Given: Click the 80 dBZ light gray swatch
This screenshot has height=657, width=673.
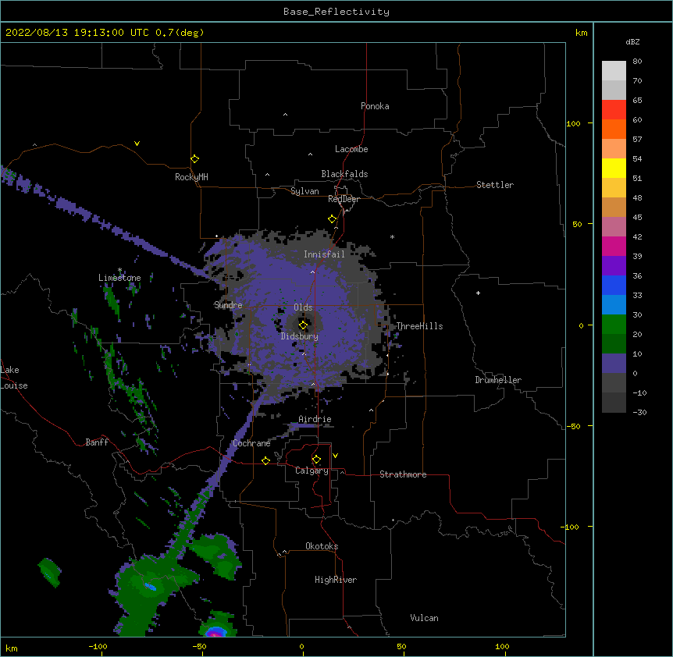Looking at the screenshot, I should pos(614,71).
